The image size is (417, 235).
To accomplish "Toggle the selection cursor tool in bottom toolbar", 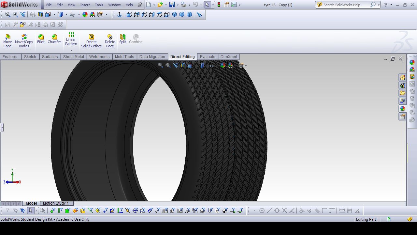I will pos(31,211).
